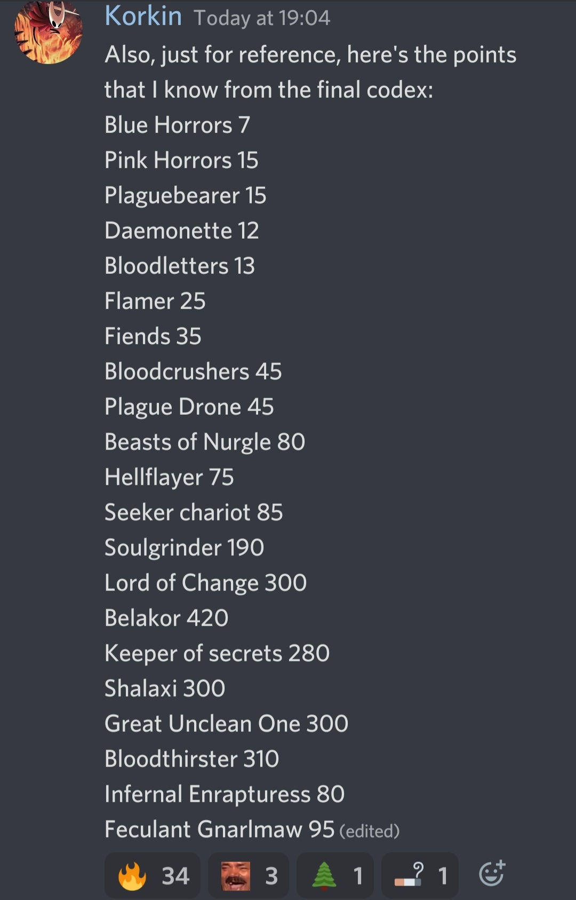Toggle the cigarette question mark reaction
This screenshot has width=576, height=900.
[420, 875]
